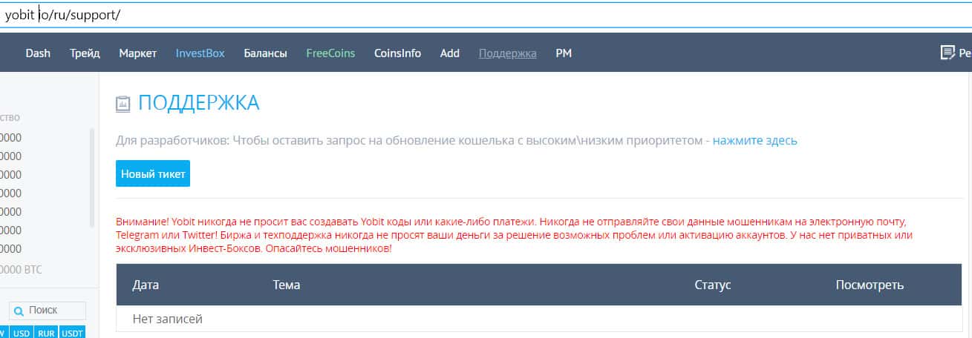Click the left sidebar scrollbar
The height and width of the screenshot is (338, 972).
tap(92, 178)
